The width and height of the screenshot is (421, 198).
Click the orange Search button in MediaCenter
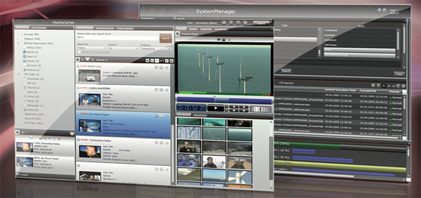166,38
